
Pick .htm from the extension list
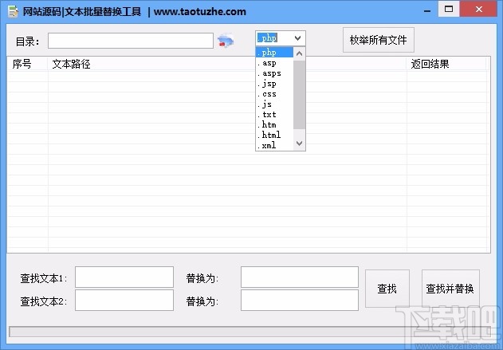coord(274,124)
